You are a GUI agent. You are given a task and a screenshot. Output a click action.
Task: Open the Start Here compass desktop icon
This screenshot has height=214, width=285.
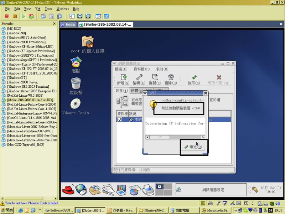coord(76,62)
